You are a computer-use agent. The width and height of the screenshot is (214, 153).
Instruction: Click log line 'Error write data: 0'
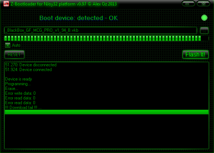pyautogui.click(x=20, y=93)
